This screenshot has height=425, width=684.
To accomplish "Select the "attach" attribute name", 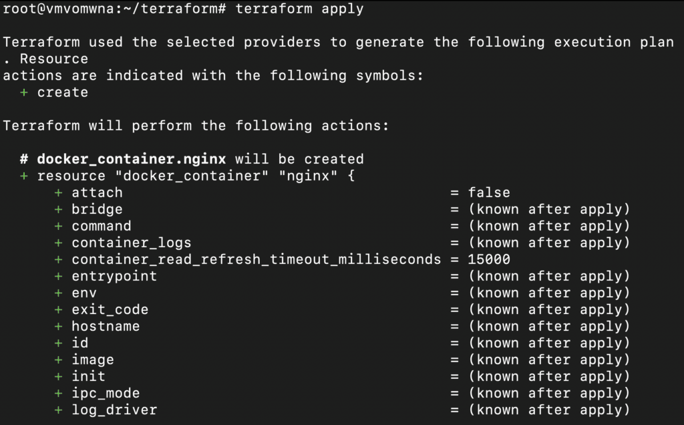I will 97,192.
